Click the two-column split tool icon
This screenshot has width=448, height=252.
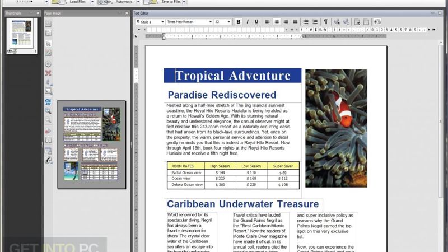48,140
